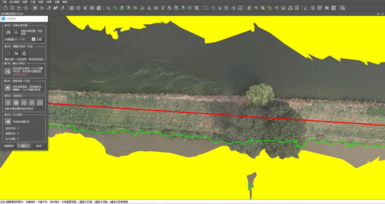385x204 pixels.
Task: Click the cloud icon in the toolbar
Action: coord(42,8)
